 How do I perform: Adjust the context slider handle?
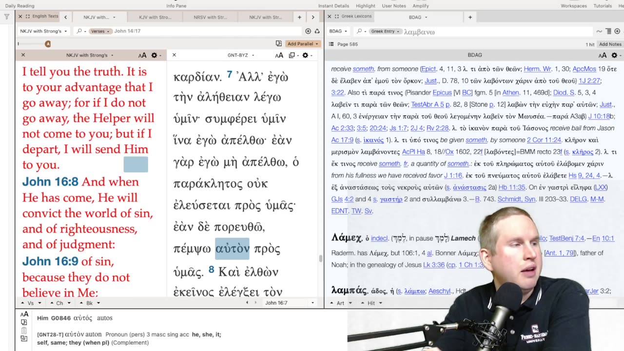(48, 44)
